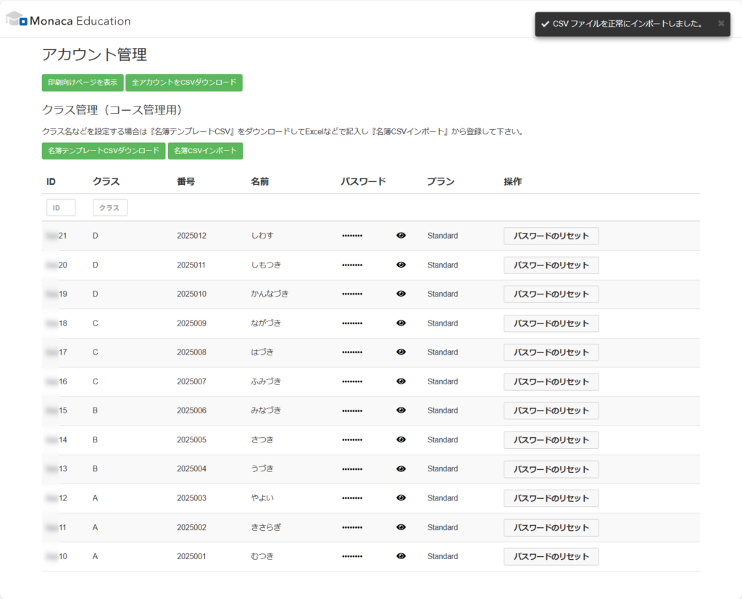Select number cell 2025005
Image resolution: width=742 pixels, height=599 pixels.
click(191, 439)
